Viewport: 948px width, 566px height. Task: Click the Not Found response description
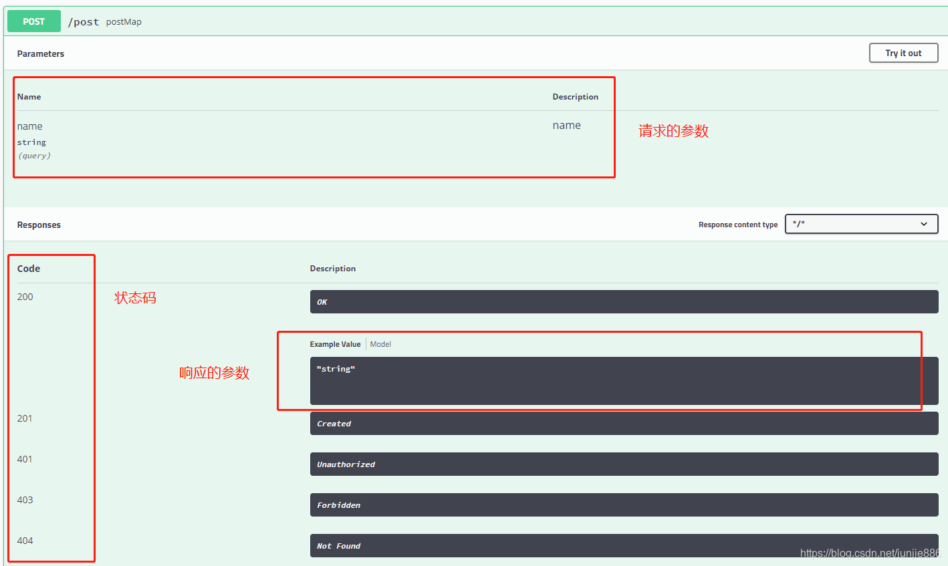(x=624, y=545)
